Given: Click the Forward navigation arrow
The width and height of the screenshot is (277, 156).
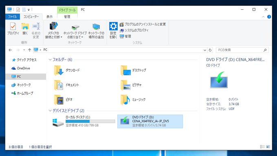Looking at the screenshot, I should pos(18,50).
